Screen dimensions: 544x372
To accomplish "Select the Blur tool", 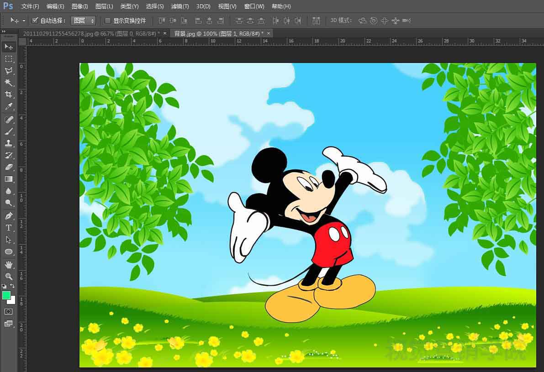I will tap(9, 191).
